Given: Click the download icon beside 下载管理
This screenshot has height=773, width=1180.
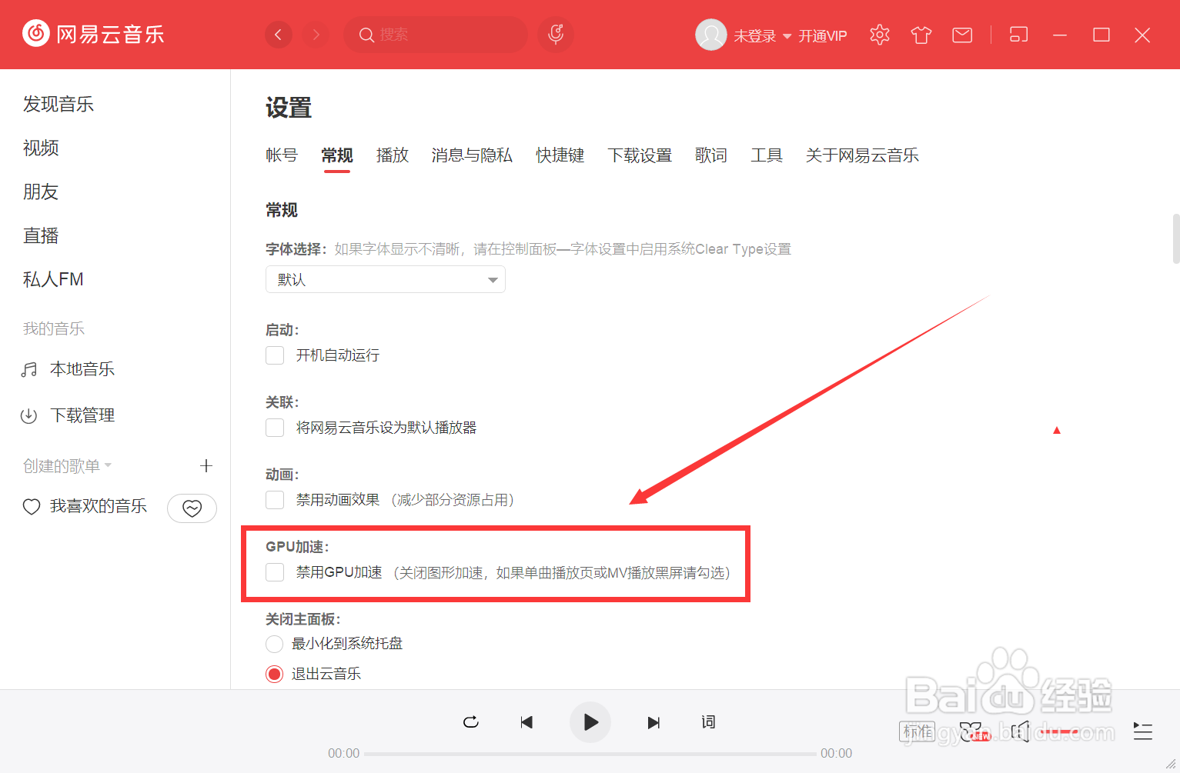Looking at the screenshot, I should [x=29, y=416].
